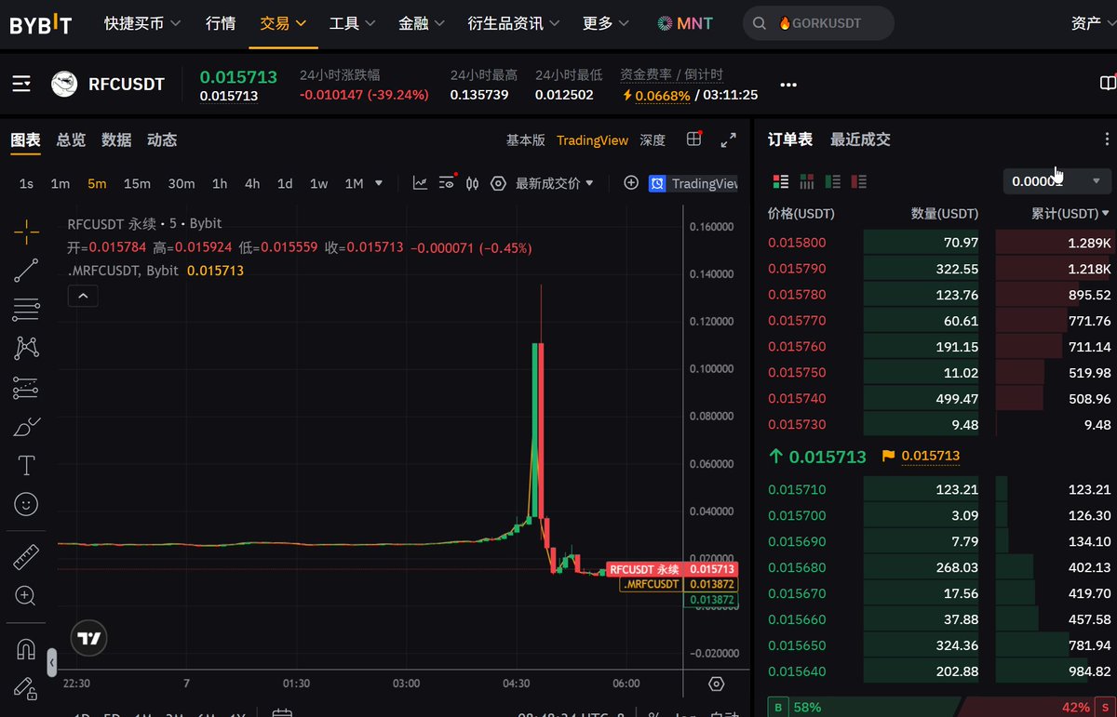
Task: Open the order book kebab menu
Action: pyautogui.click(x=1107, y=139)
